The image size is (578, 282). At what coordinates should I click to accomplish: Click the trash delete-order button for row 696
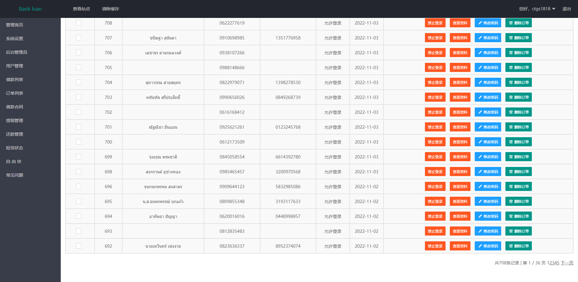pos(518,187)
